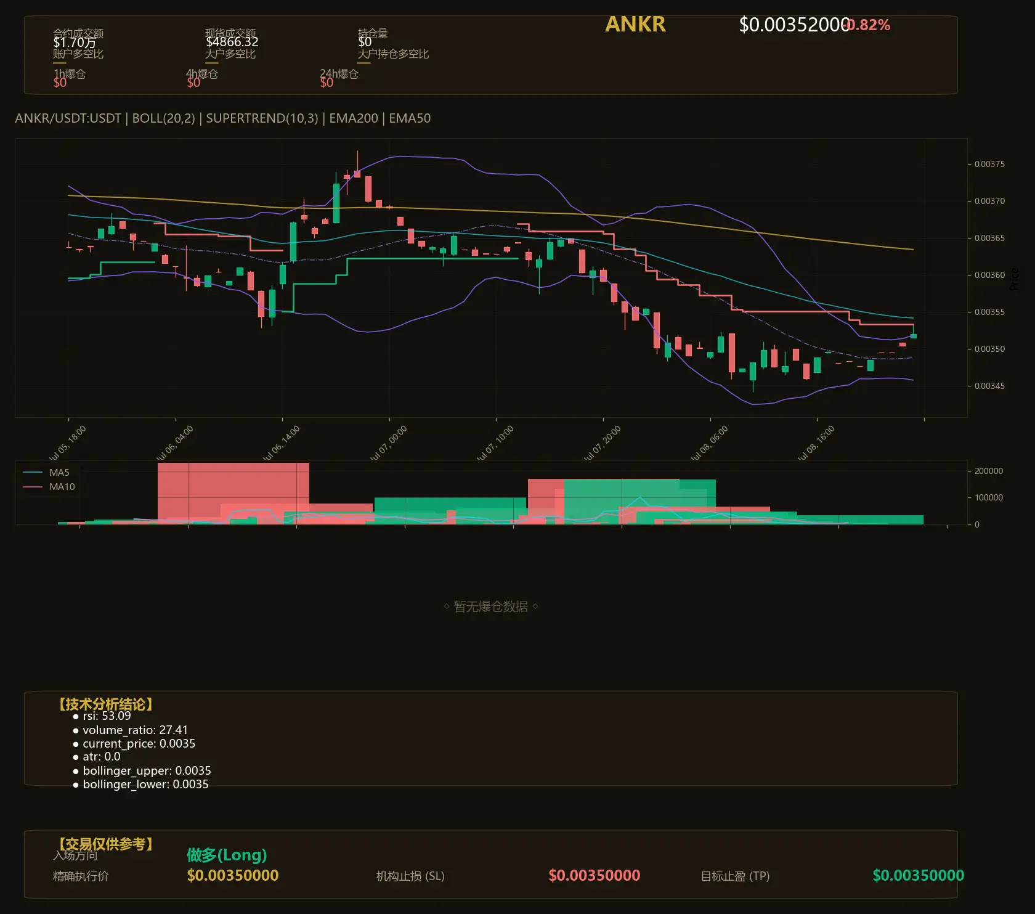Select the bollinger_upper: 0.0035 line
The width and height of the screenshot is (1035, 914).
pyautogui.click(x=142, y=771)
